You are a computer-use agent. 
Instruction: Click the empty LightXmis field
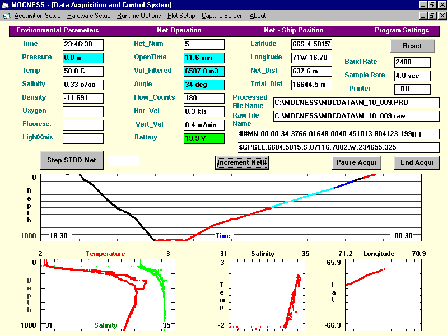pos(83,138)
